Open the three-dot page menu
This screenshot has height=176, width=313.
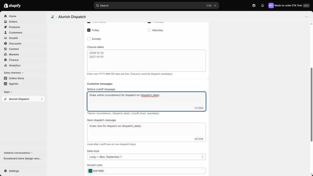tap(306, 17)
